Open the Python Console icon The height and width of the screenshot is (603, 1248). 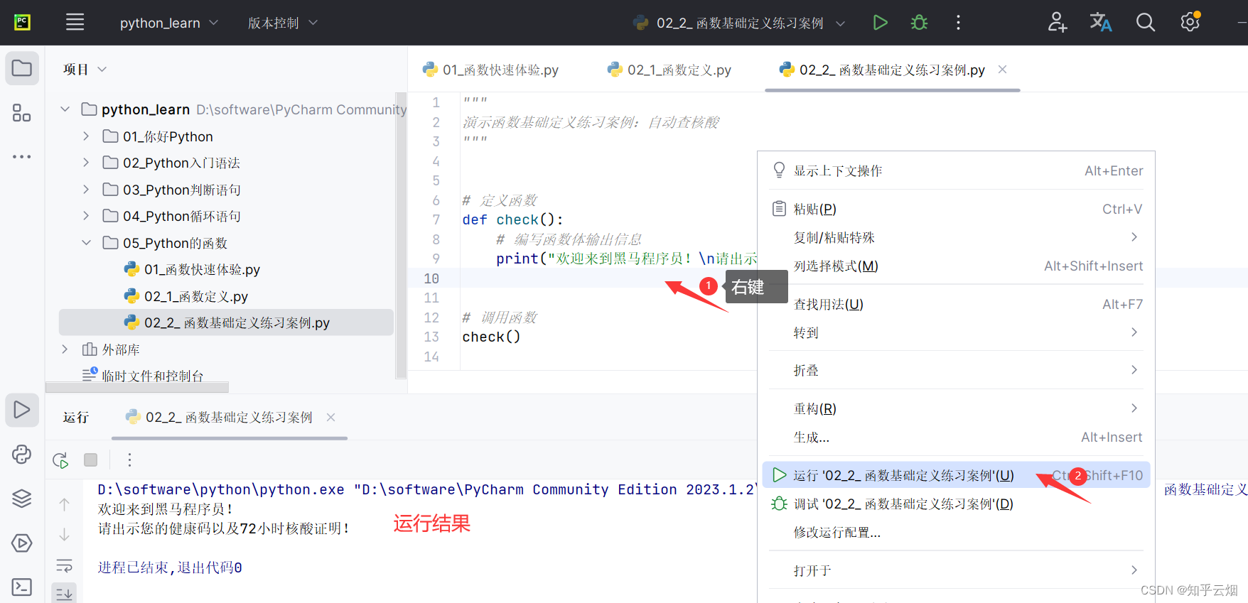point(22,455)
